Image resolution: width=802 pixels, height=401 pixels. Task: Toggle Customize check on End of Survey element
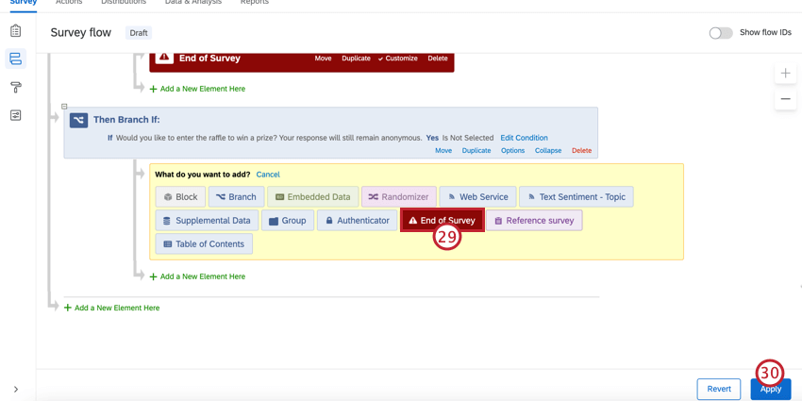[397, 58]
